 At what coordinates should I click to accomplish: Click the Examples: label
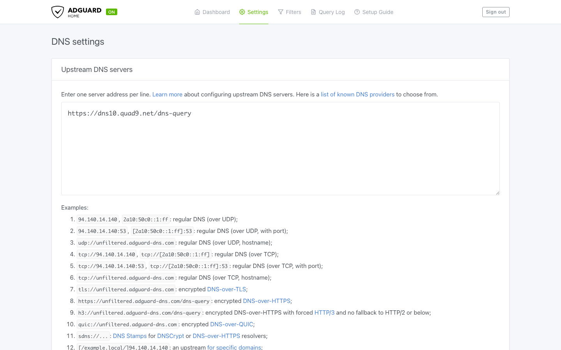pyautogui.click(x=75, y=208)
